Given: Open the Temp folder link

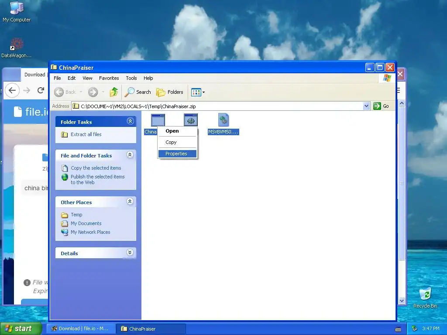Looking at the screenshot, I should click(x=76, y=215).
